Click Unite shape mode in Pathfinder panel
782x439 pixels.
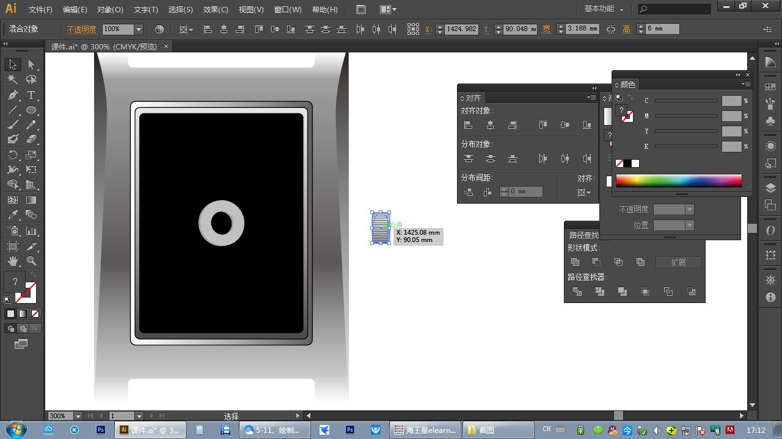pos(575,262)
